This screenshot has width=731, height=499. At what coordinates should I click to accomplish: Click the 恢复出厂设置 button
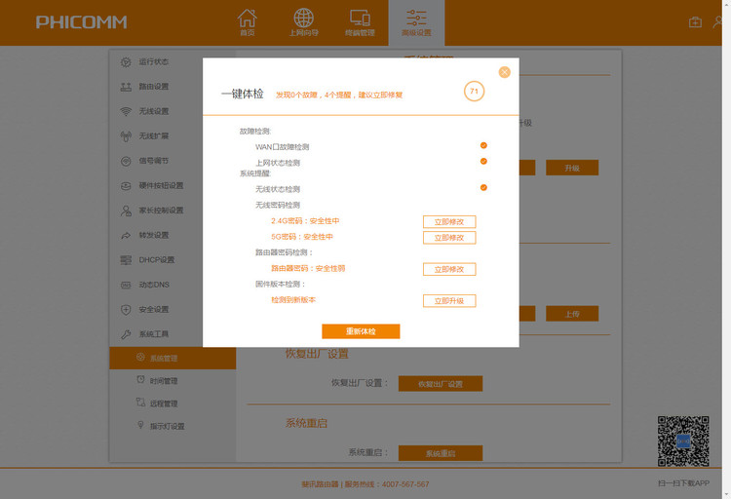(x=441, y=384)
